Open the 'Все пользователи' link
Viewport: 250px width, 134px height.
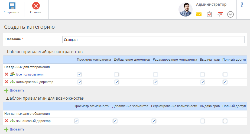tap(30, 74)
